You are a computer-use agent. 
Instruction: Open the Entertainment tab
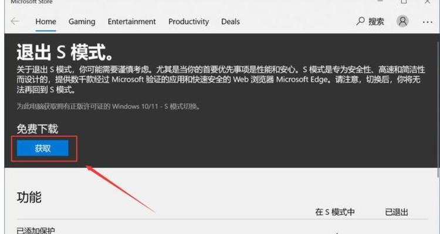[x=131, y=22]
